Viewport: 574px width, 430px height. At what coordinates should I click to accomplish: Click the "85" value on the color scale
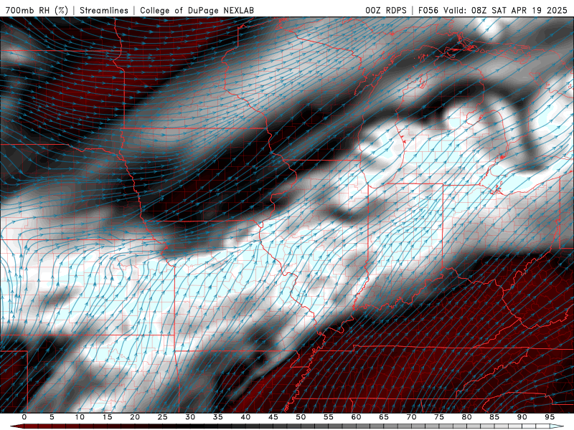[x=494, y=417]
